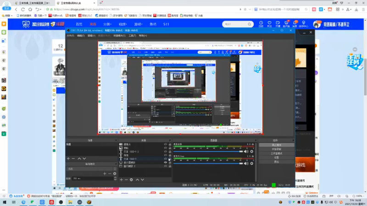The height and width of the screenshot is (206, 367).
Task: Add a new source with the plus icon
Action: pyautogui.click(x=121, y=179)
